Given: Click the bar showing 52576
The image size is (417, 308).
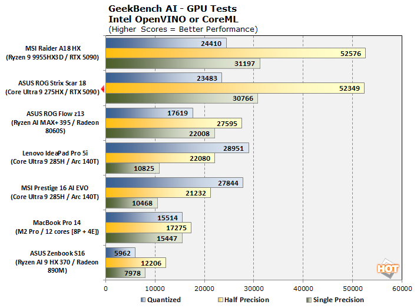Looking at the screenshot, I should pos(236,53).
